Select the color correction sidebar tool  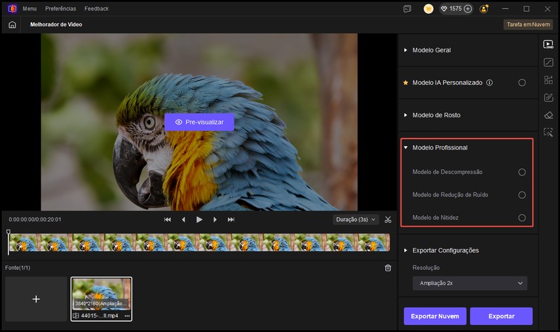tap(548, 62)
